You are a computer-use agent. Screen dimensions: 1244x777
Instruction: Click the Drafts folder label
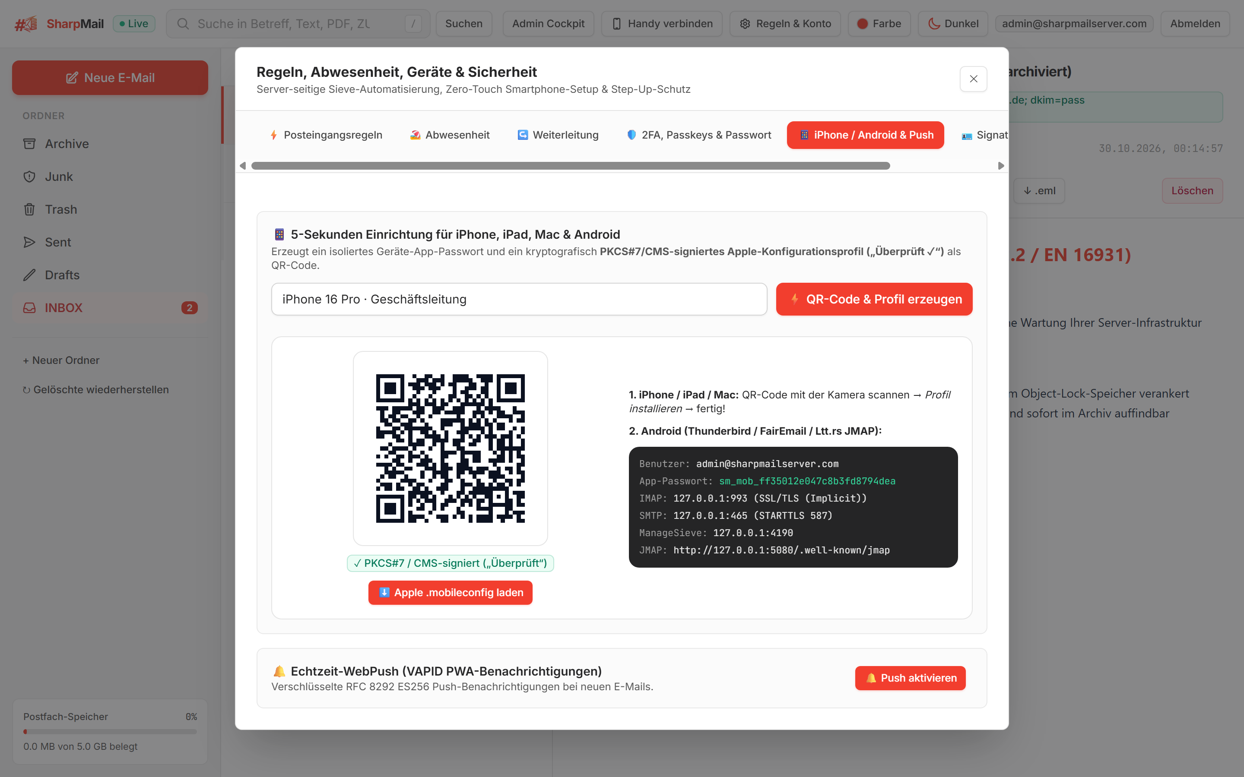(x=62, y=275)
